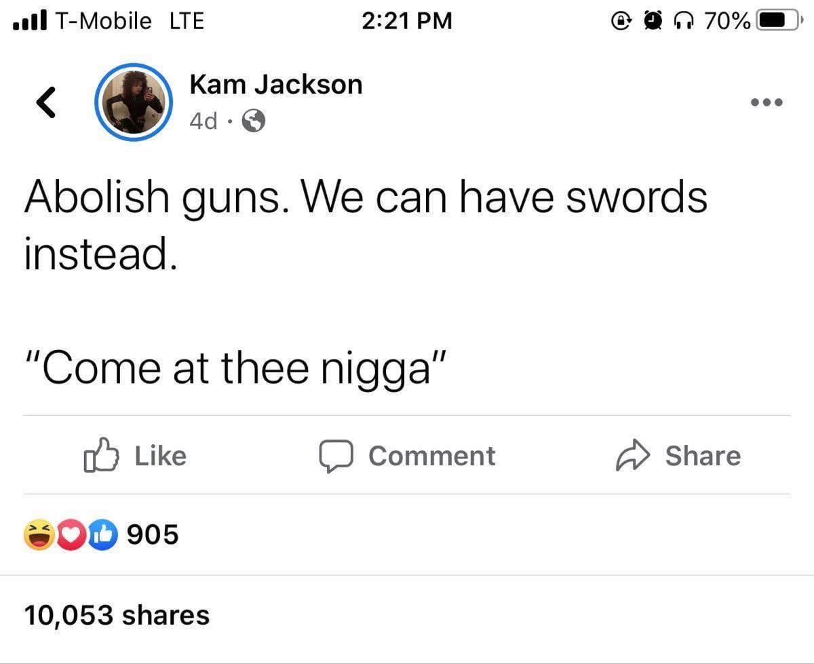Open the 10,053 shares list
The image size is (814, 664).
(117, 615)
